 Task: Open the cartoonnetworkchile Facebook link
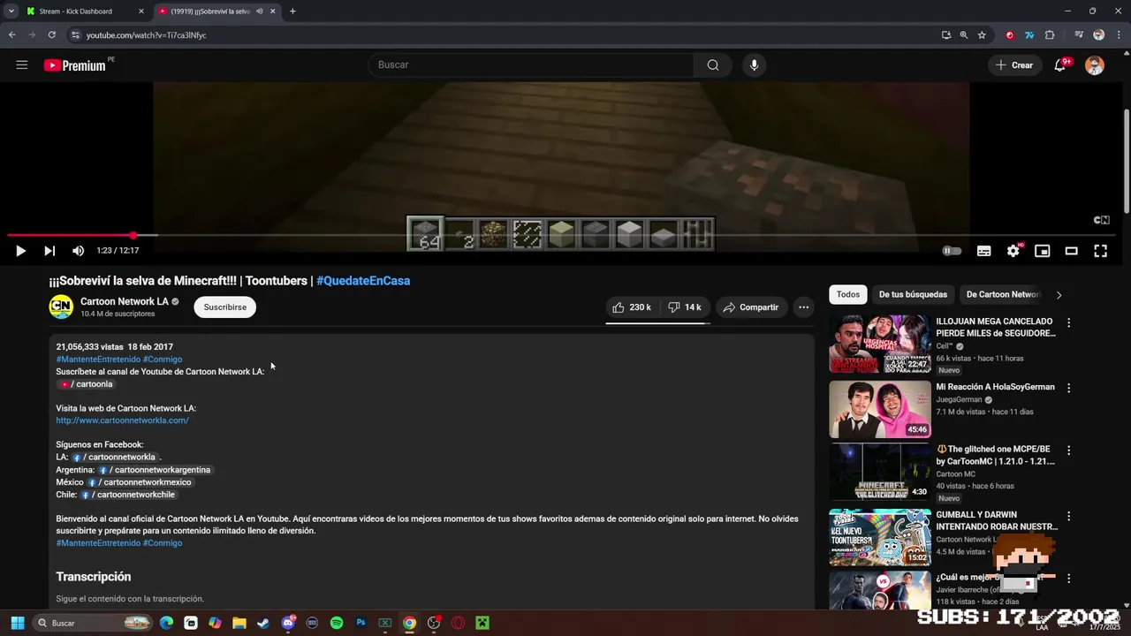point(129,495)
